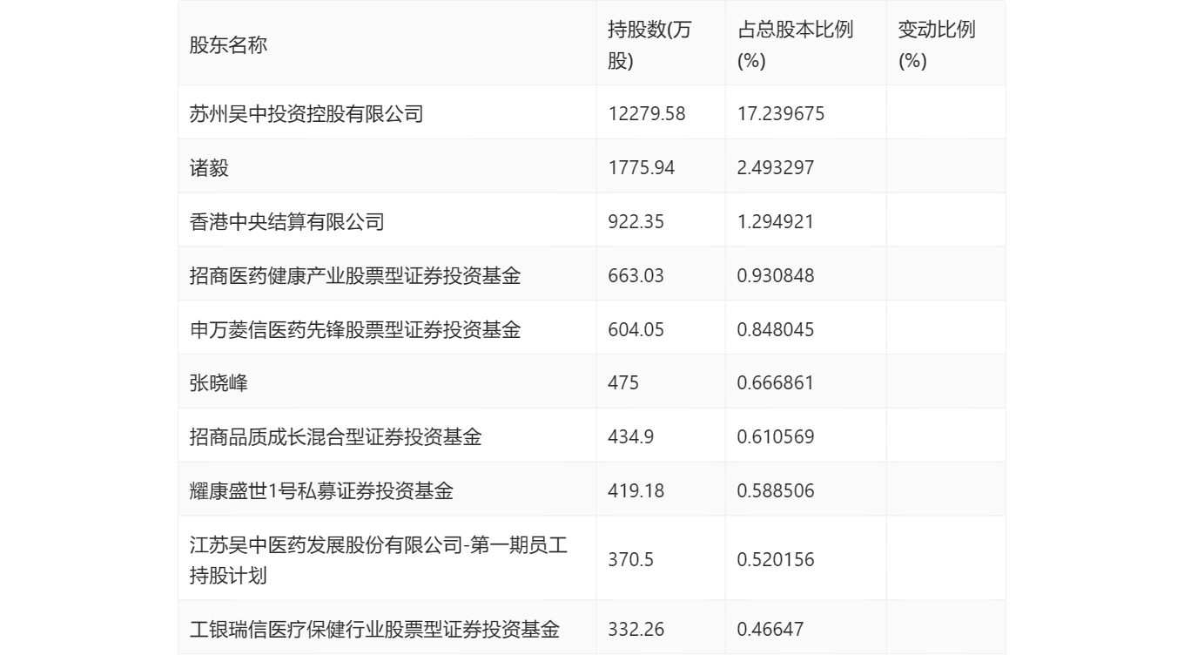Click the 股东名称 column header
Screen dimensions: 1184x655
tap(228, 45)
